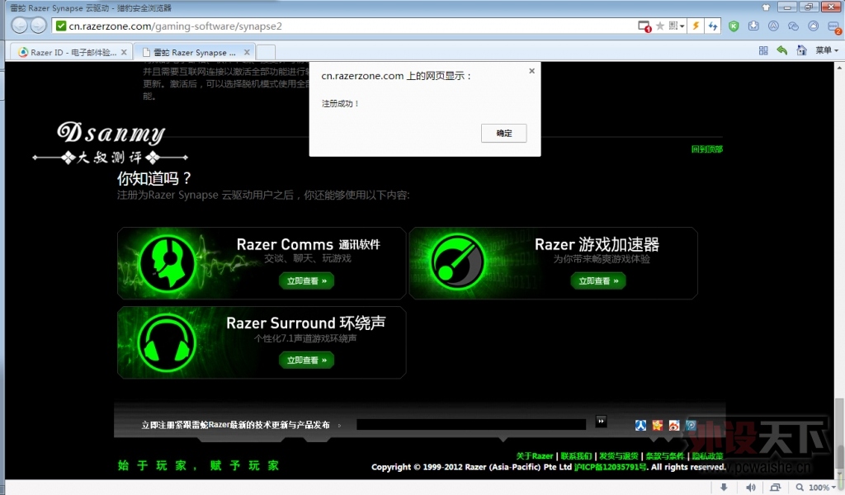The height and width of the screenshot is (495, 845).
Task: Click the address bar URL field
Action: point(345,26)
